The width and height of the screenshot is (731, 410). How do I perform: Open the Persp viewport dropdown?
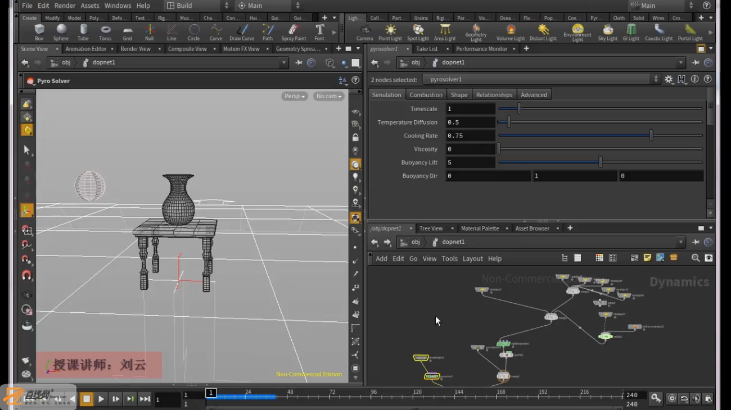(x=295, y=96)
